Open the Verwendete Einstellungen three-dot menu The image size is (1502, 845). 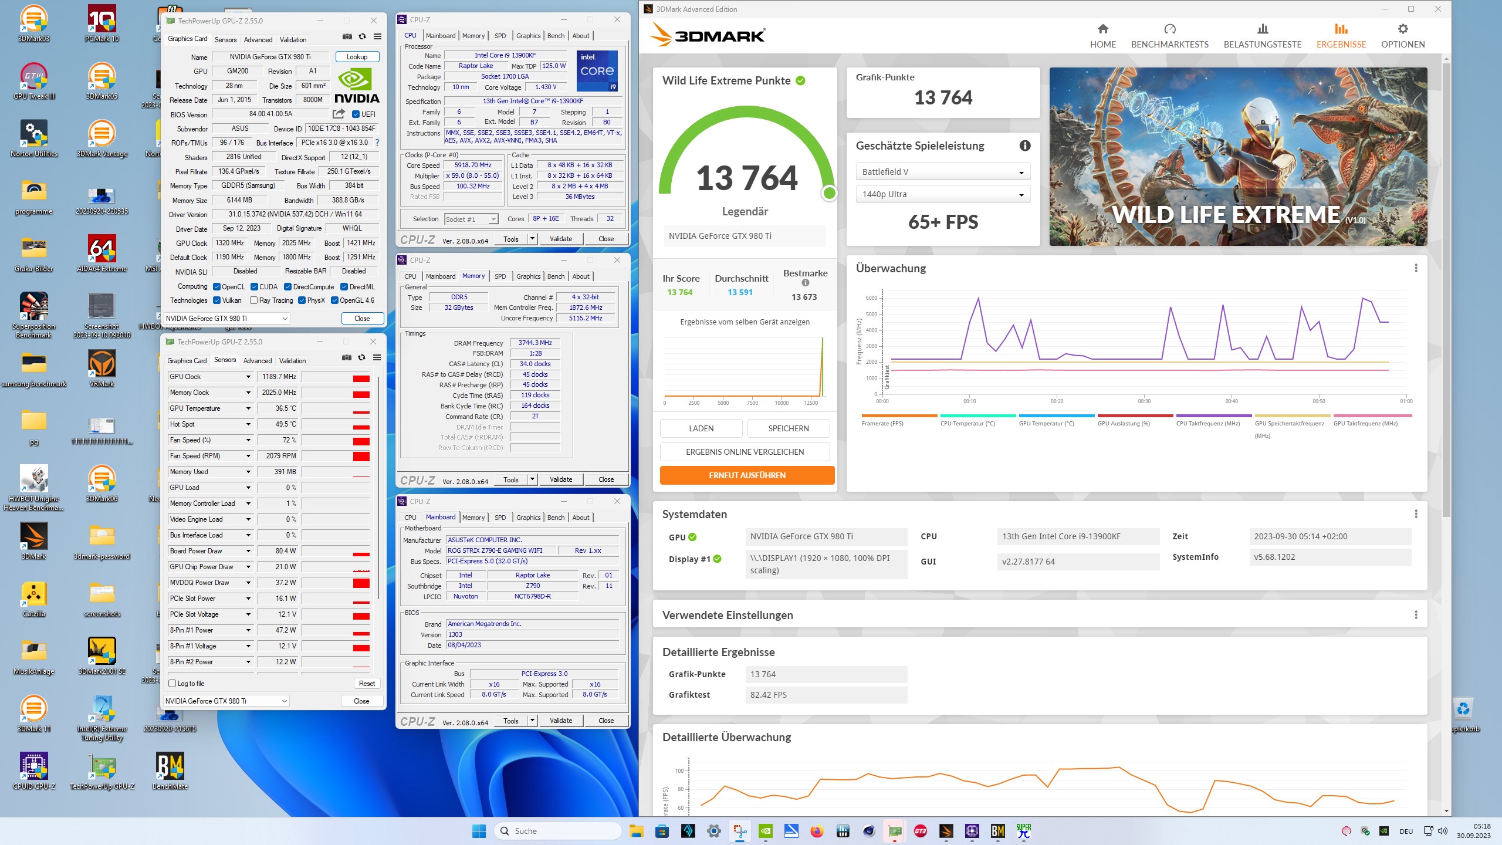1416,615
